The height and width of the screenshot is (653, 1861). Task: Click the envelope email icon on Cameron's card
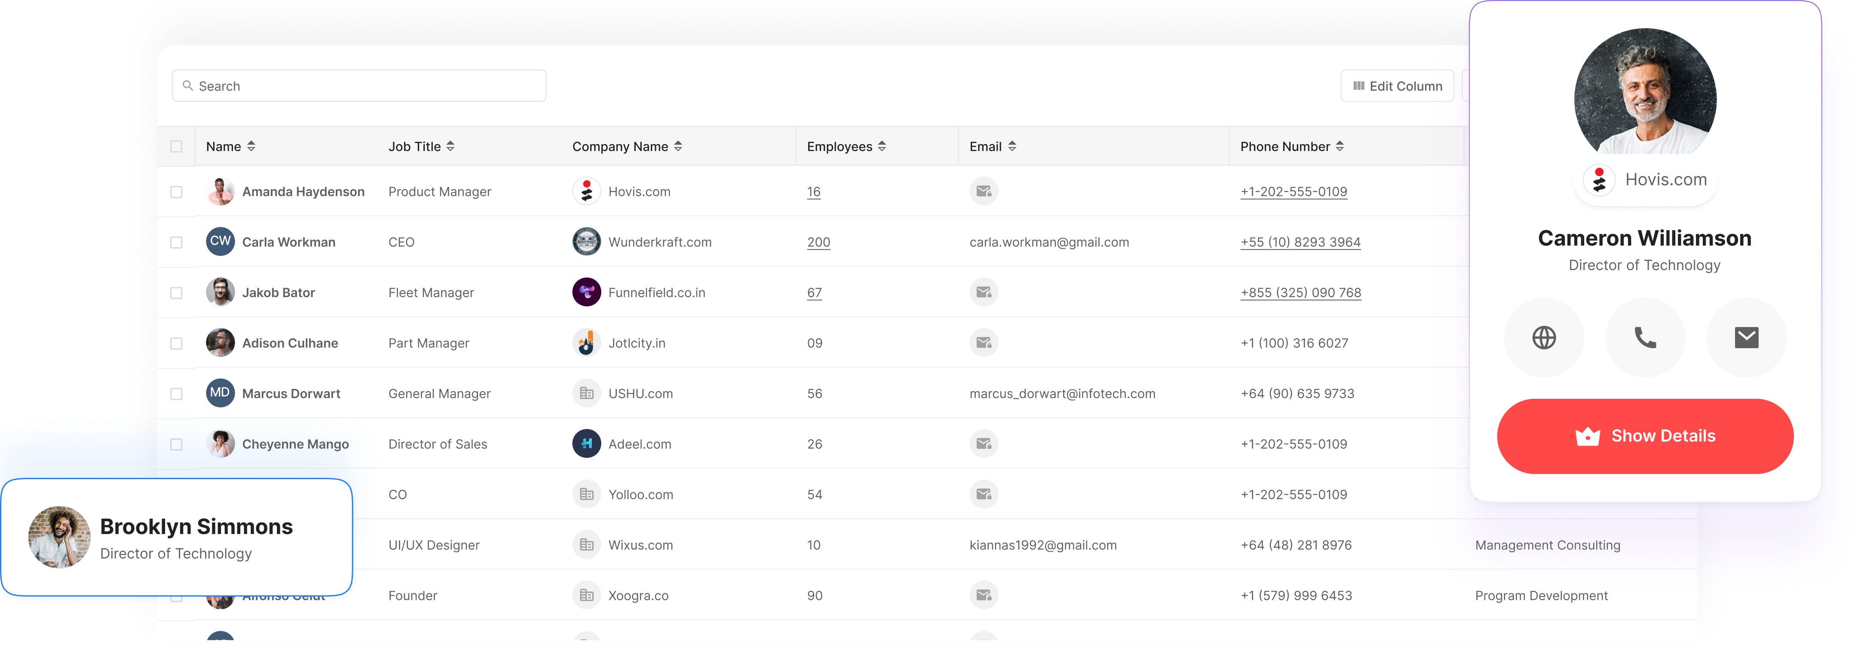click(x=1746, y=338)
